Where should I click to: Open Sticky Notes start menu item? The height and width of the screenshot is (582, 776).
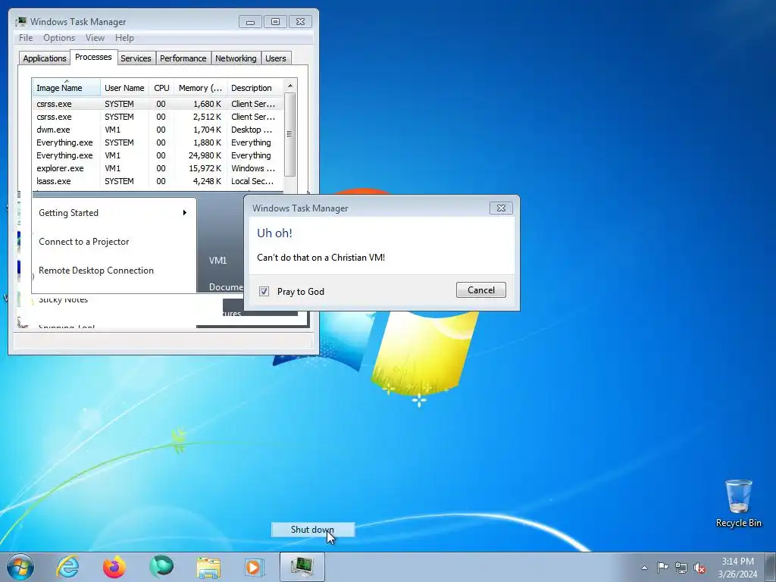tap(64, 299)
